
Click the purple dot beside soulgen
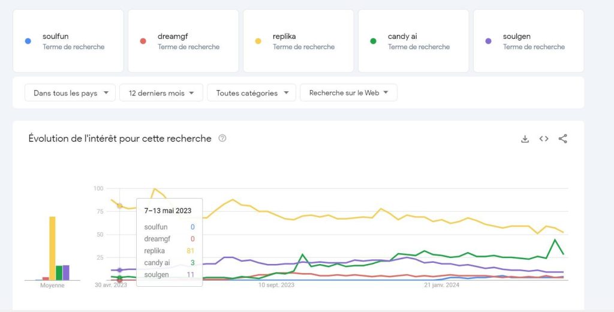tap(488, 41)
